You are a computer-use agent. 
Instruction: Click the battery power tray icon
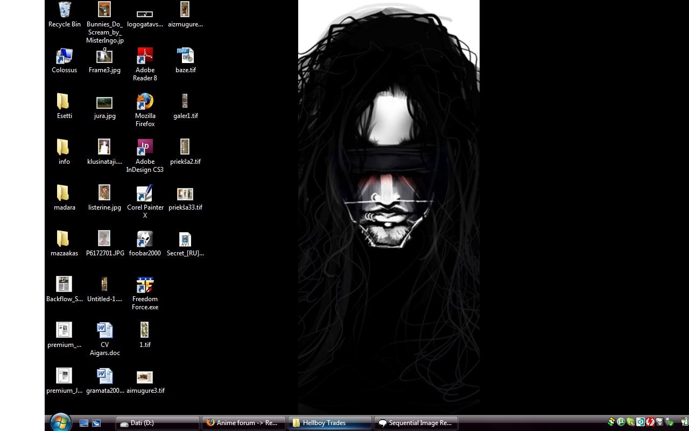click(684, 422)
